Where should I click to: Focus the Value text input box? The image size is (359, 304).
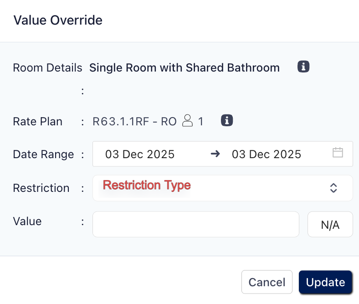point(195,224)
